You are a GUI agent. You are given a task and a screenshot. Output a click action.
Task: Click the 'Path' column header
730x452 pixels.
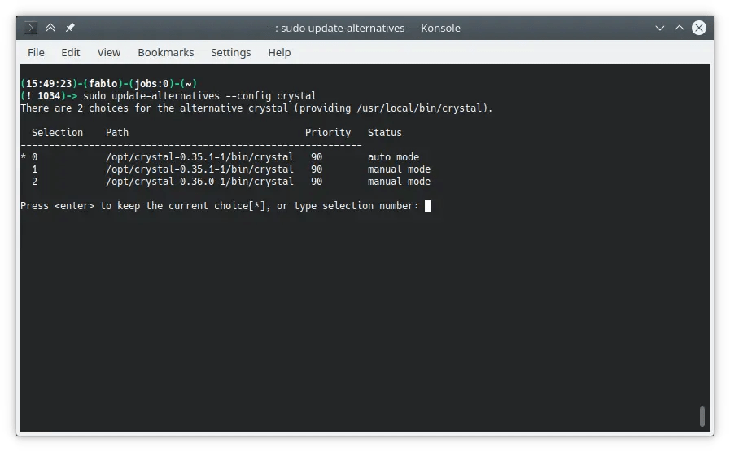tap(117, 133)
